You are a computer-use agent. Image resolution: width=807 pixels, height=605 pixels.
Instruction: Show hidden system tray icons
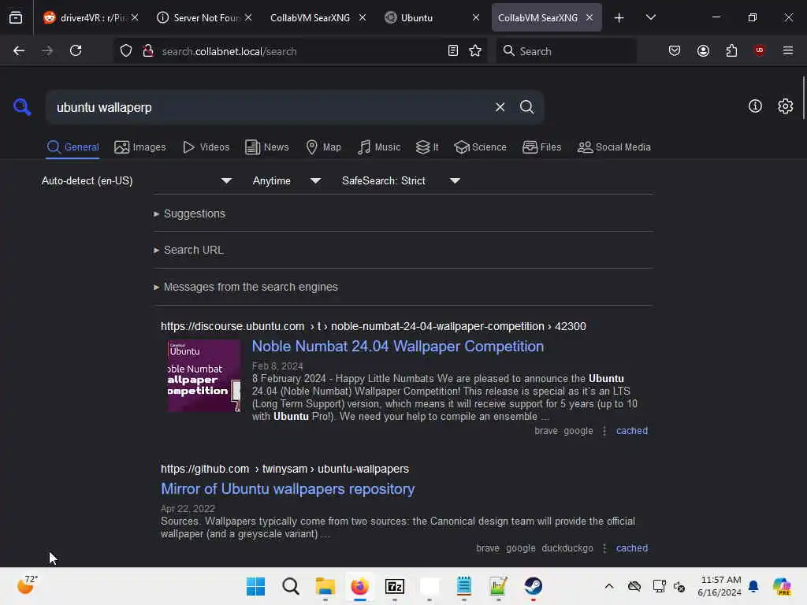[609, 586]
